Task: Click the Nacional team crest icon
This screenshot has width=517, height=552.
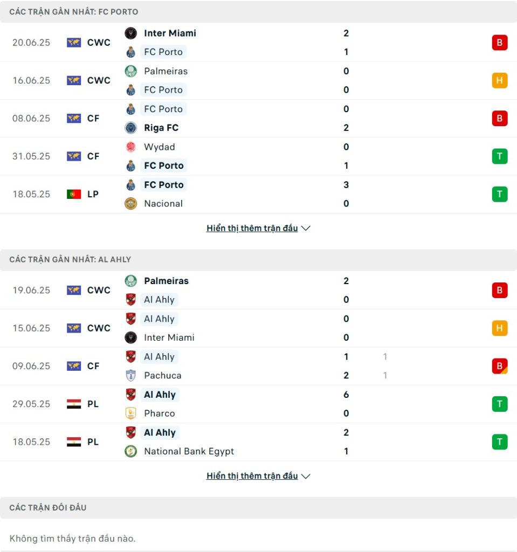Action: coord(130,203)
